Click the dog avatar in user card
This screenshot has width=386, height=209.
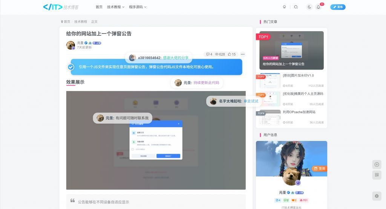[x=291, y=176]
